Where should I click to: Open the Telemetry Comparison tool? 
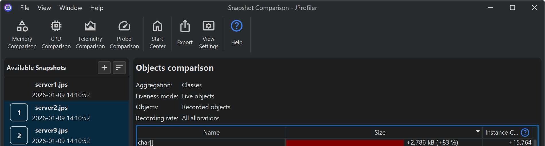[90, 34]
